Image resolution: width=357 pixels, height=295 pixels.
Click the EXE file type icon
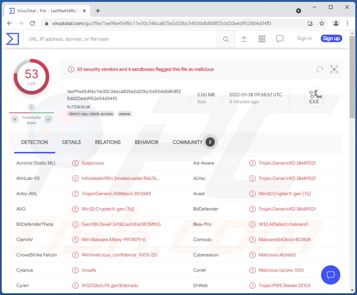click(x=314, y=97)
